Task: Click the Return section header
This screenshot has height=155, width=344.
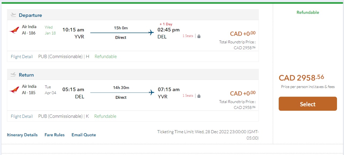Action: pos(26,75)
